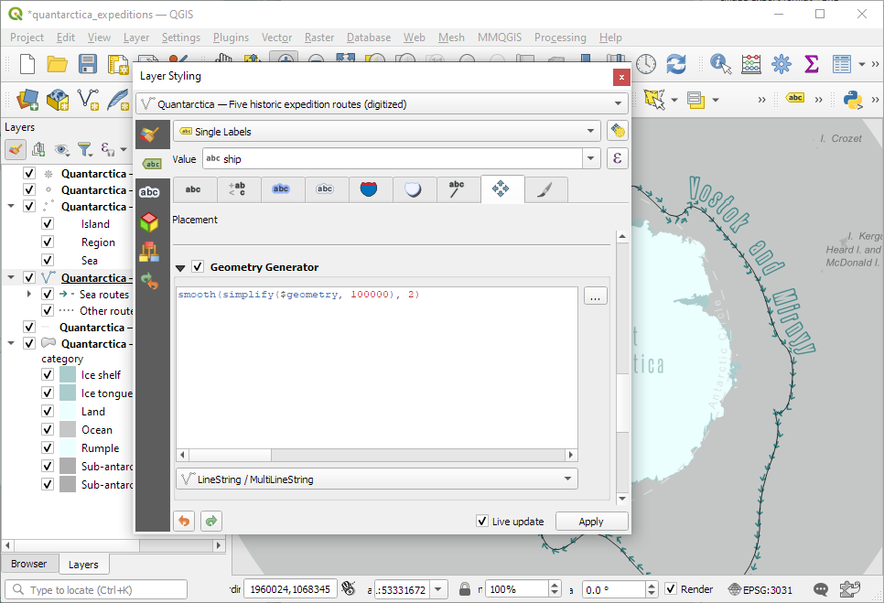Image resolution: width=884 pixels, height=603 pixels.
Task: Open Symbology tab in Layer Styling sidebar
Action: coord(150,135)
